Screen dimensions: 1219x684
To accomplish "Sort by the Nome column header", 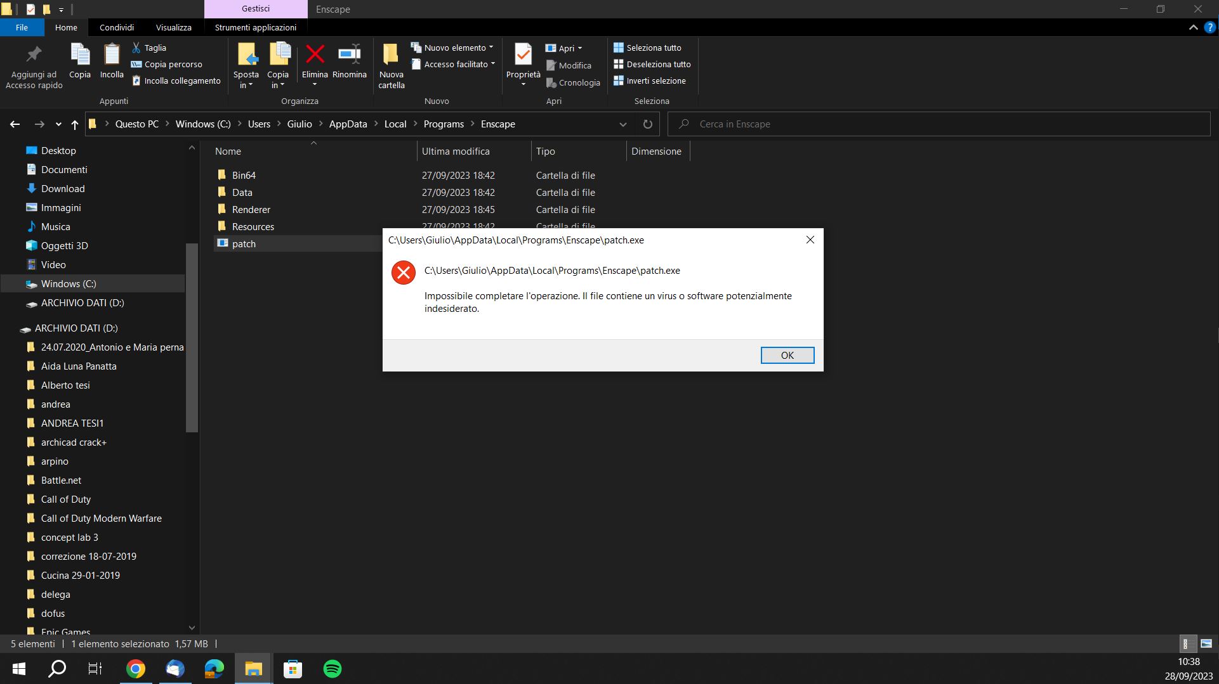I will [313, 152].
